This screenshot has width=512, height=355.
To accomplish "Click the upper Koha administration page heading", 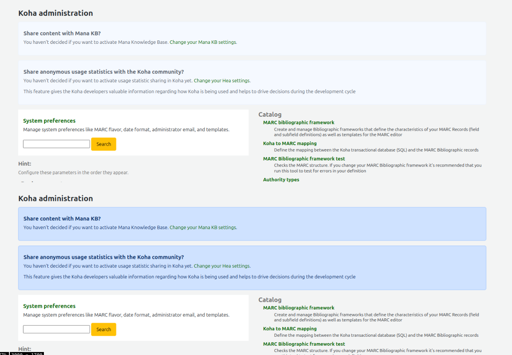I will (55, 13).
